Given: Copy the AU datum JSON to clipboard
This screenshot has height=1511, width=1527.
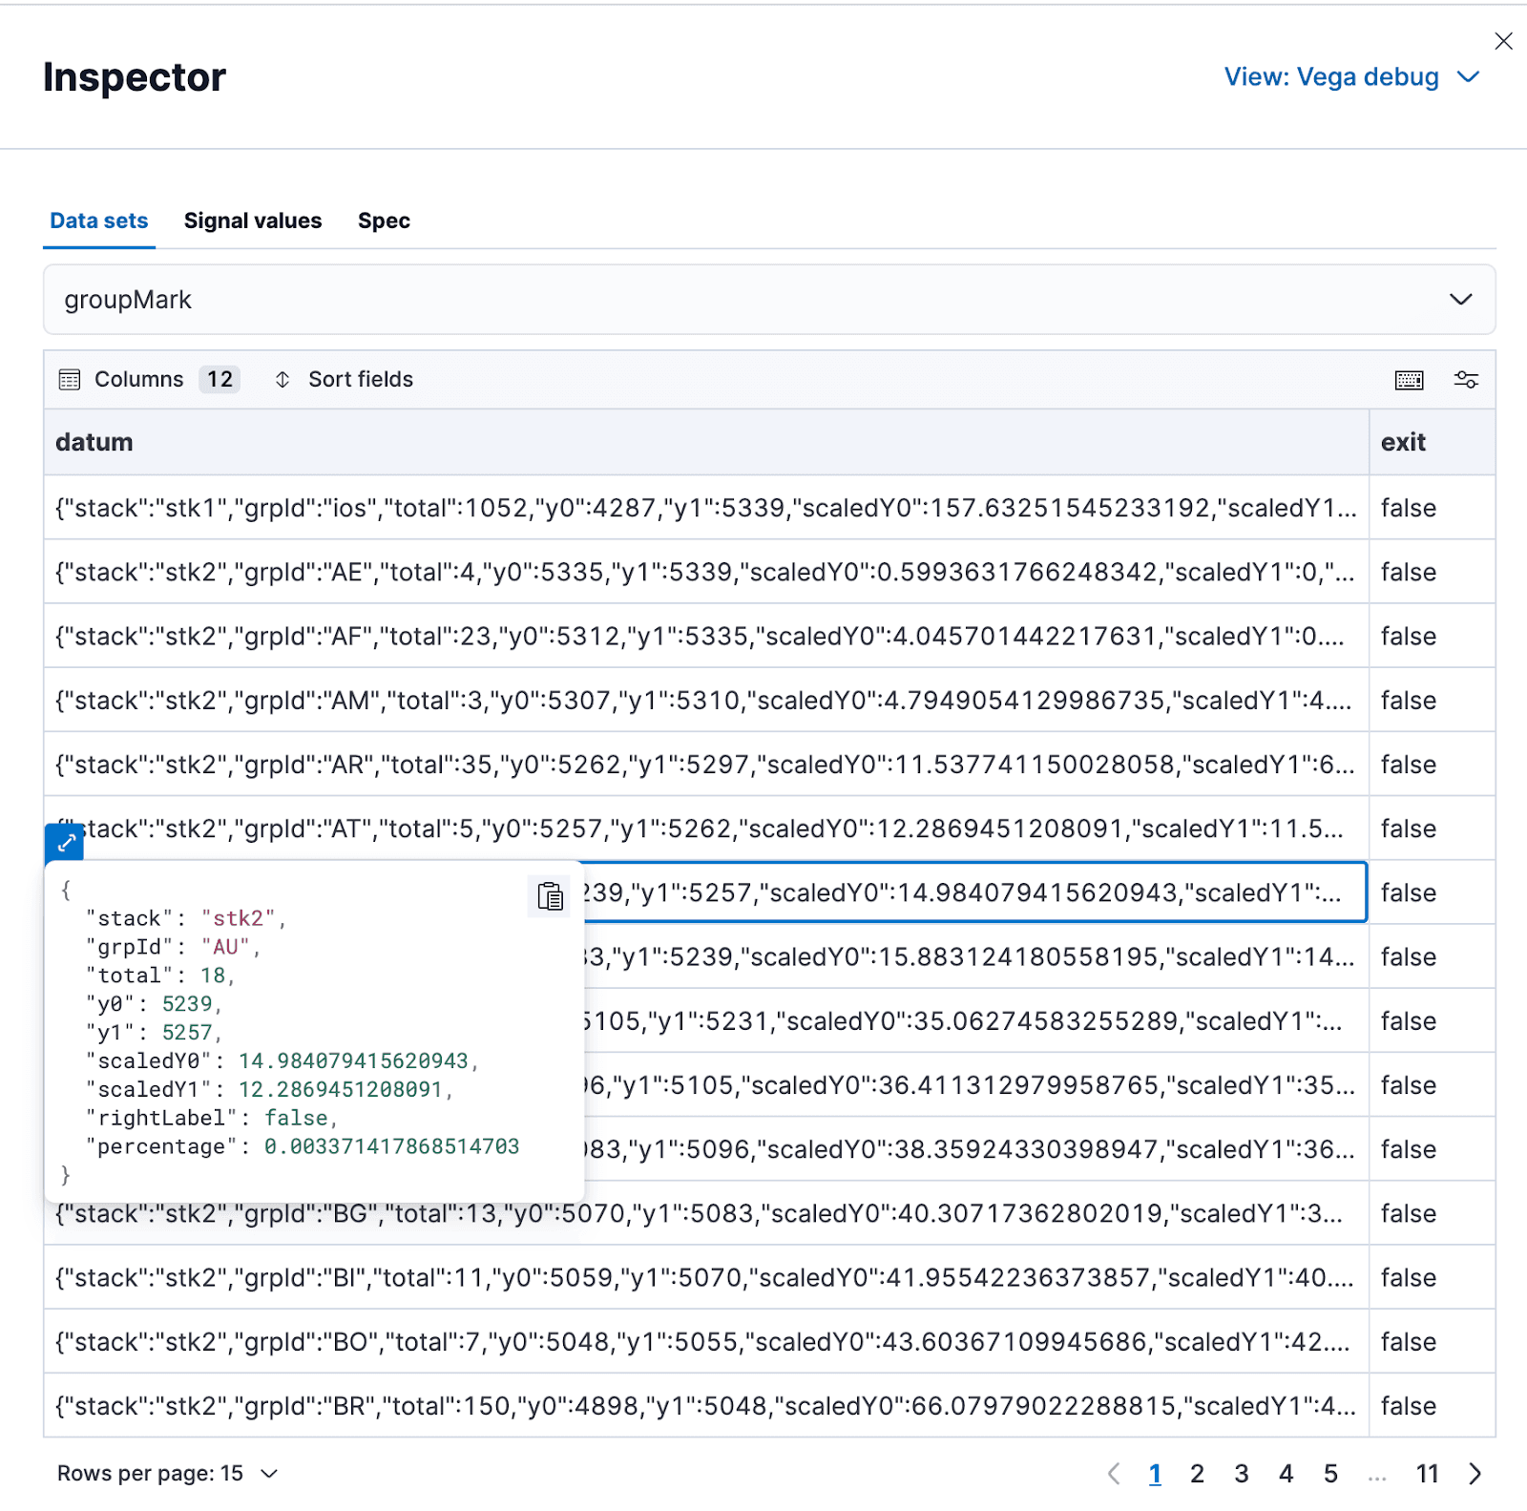Looking at the screenshot, I should click(x=550, y=895).
